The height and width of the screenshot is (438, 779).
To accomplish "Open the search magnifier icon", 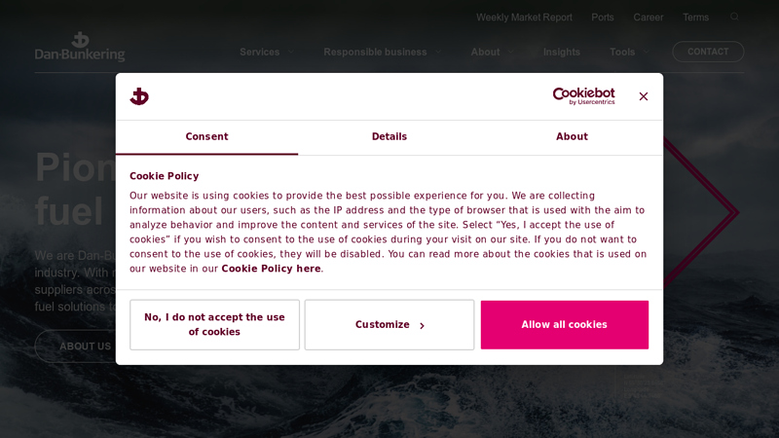I will (734, 17).
